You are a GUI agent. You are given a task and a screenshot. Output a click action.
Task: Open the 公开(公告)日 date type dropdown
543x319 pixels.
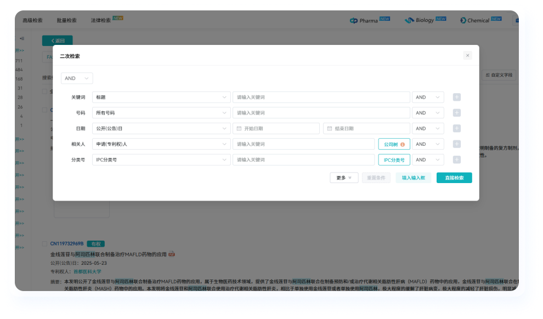[161, 128]
